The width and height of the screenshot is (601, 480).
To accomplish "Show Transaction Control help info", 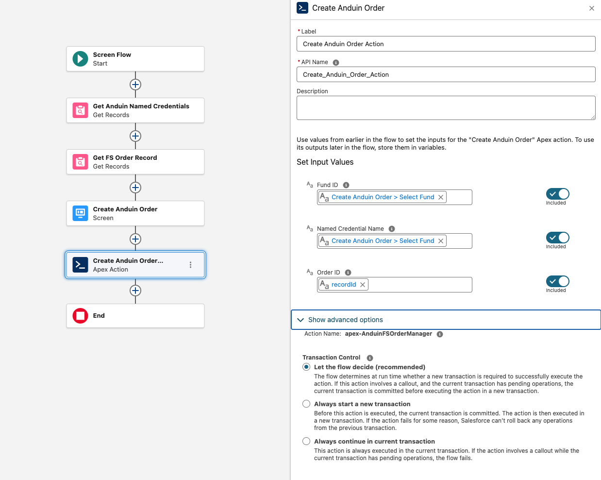I will pos(370,358).
